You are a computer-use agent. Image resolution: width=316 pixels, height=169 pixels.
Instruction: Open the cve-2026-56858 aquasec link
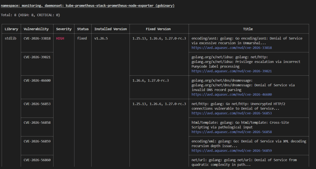(232, 132)
